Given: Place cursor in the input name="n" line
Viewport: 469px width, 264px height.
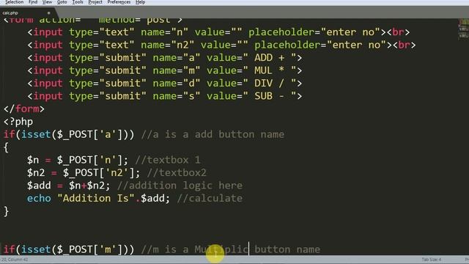Looking at the screenshot, I should (x=218, y=32).
